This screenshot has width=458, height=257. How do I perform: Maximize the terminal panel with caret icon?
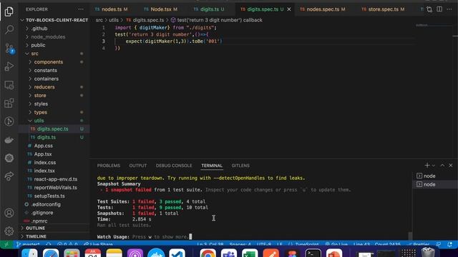(442, 165)
